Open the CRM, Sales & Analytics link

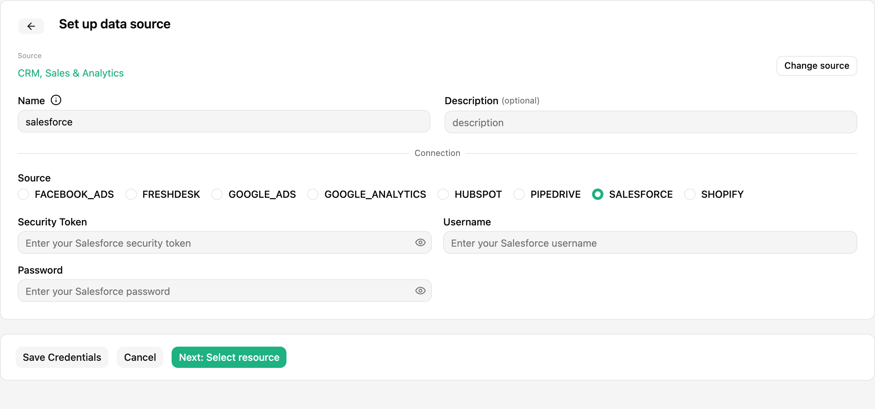pyautogui.click(x=71, y=73)
